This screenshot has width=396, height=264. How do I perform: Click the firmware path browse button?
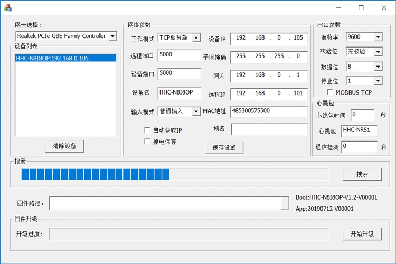285,203
